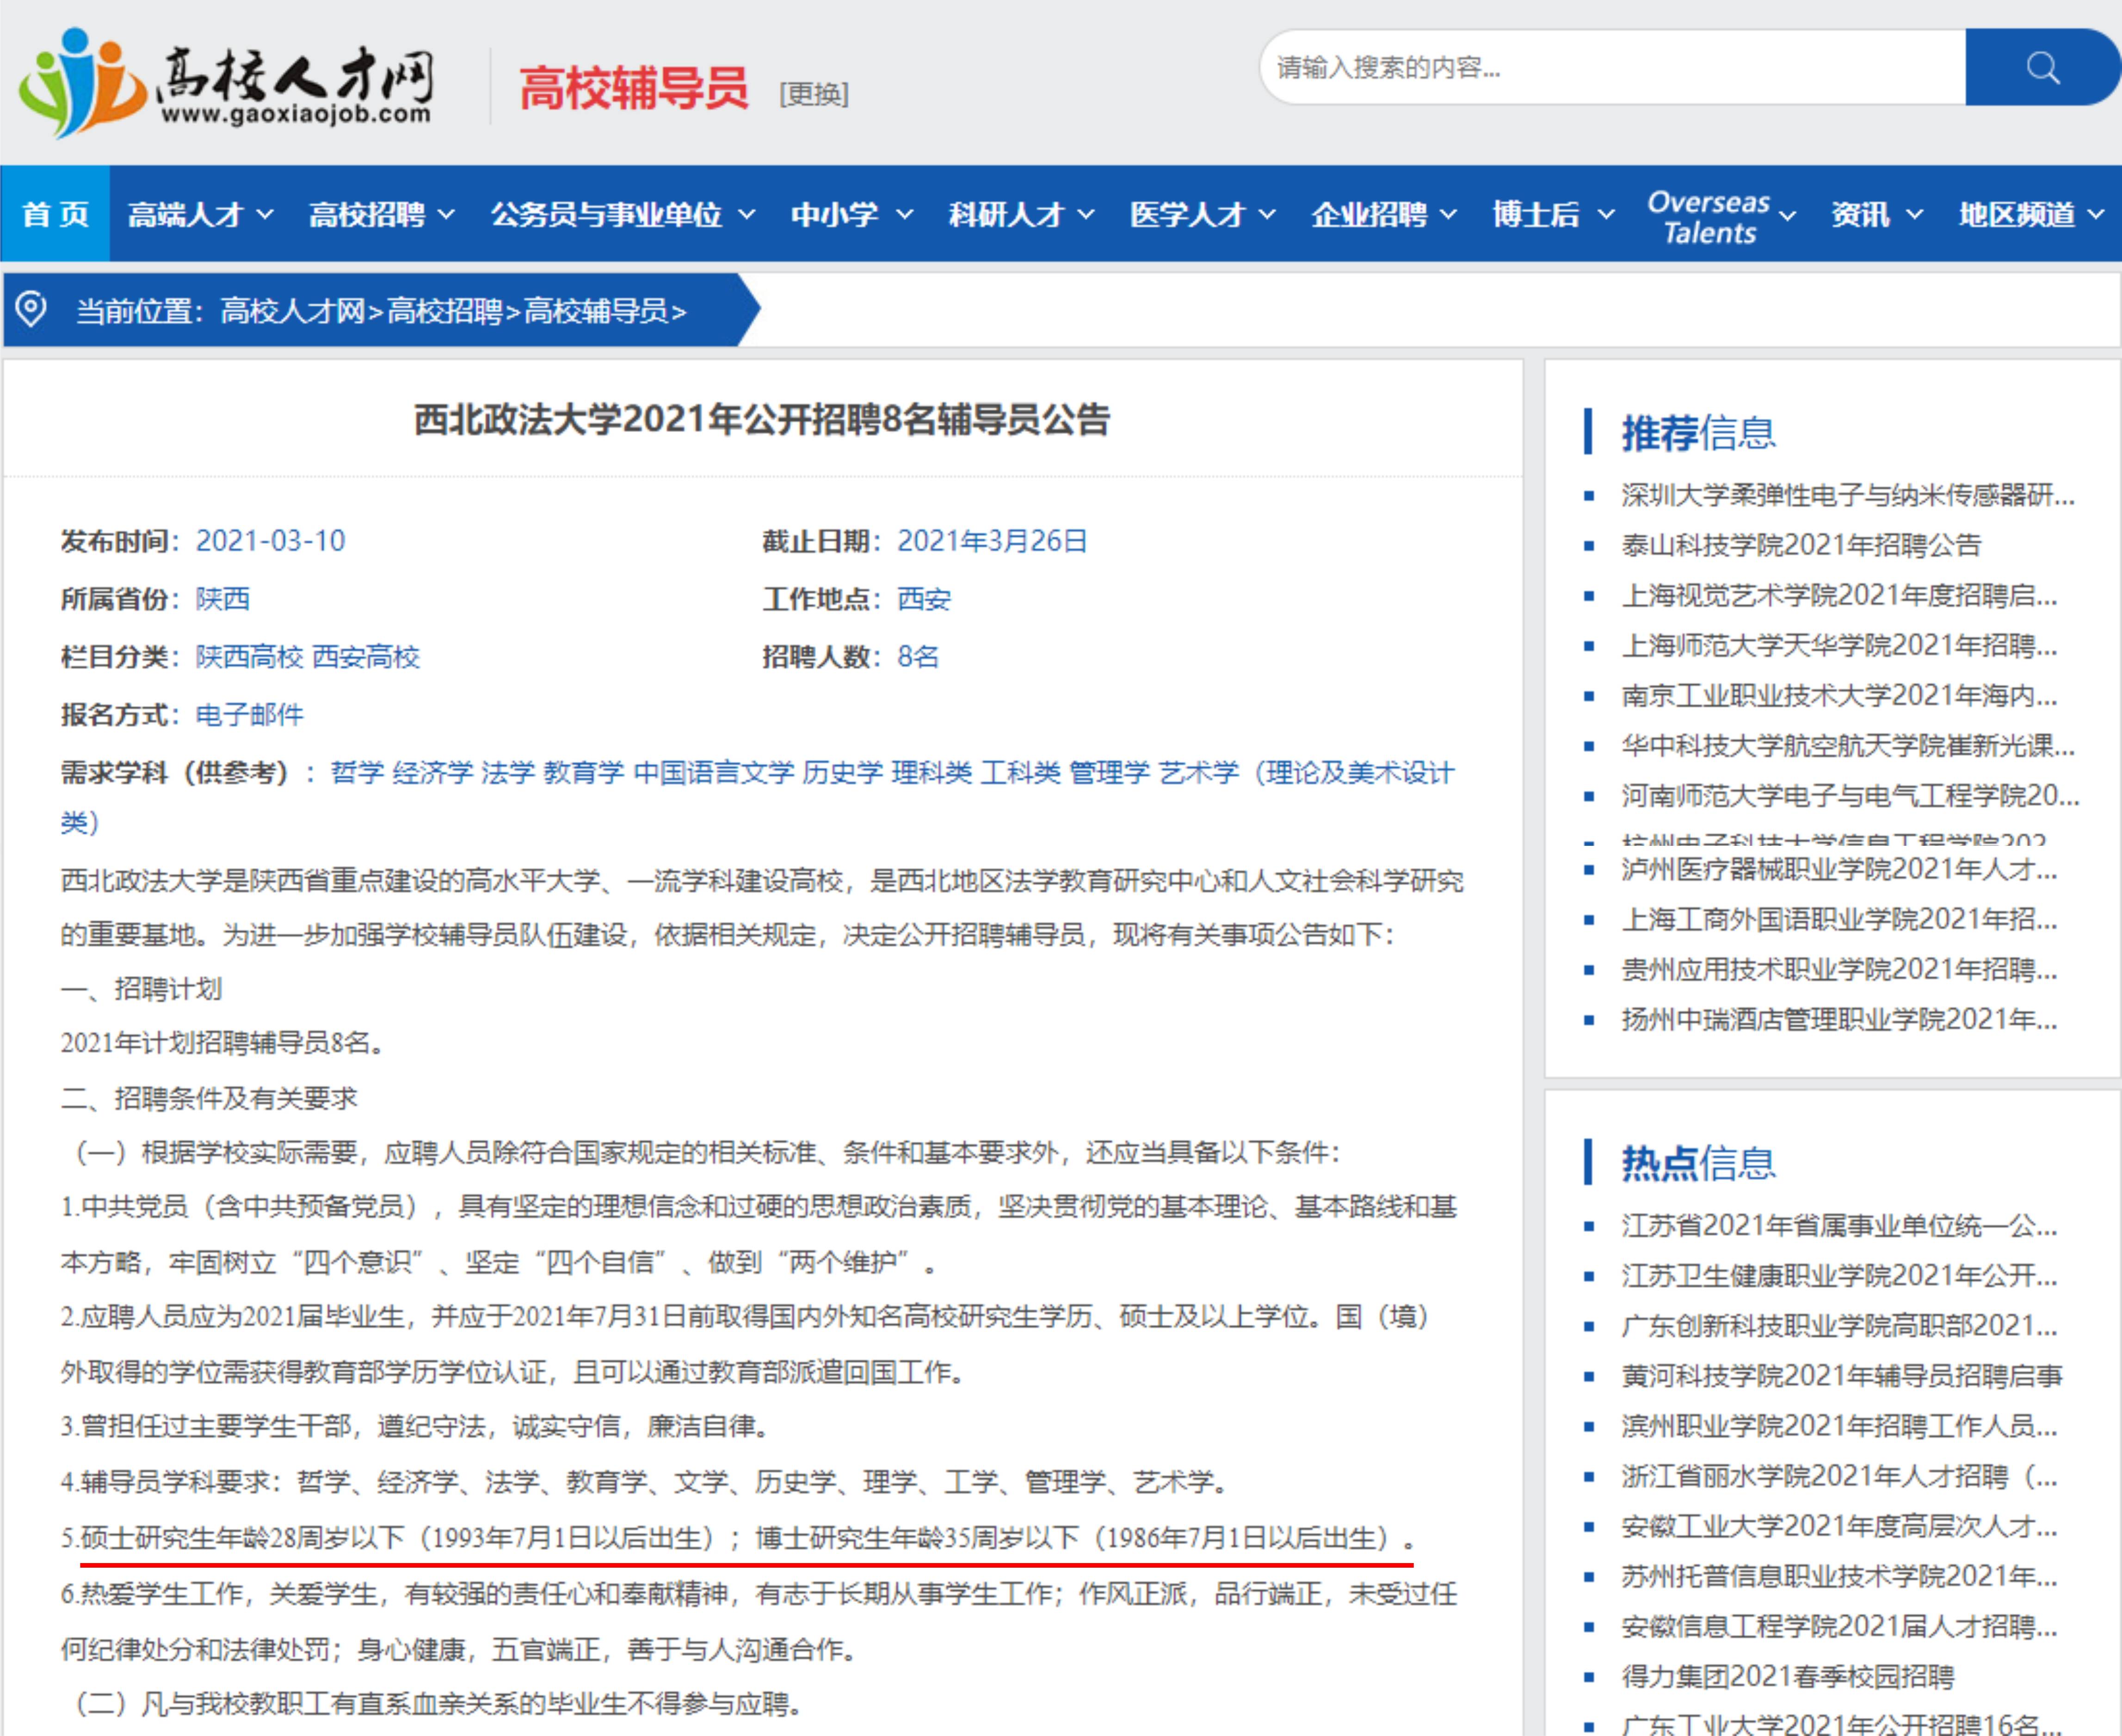Click 高校招聘 in the breadcrumb path
The image size is (2122, 1736).
tap(444, 311)
